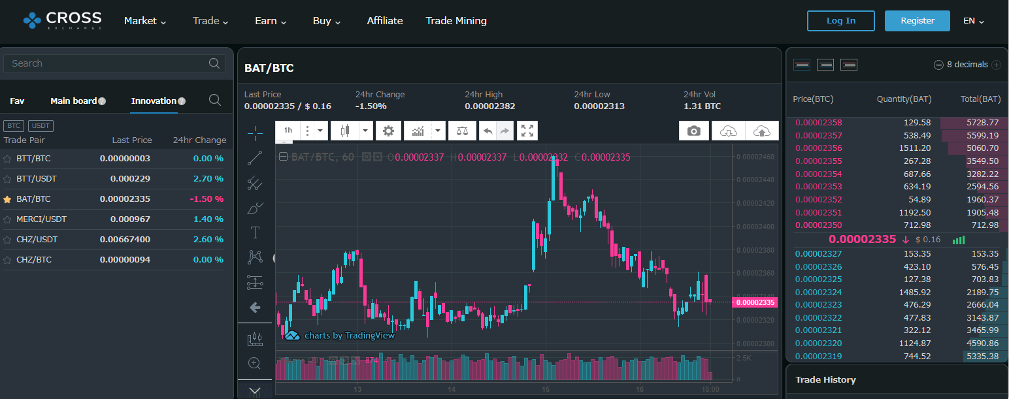Enter fullscreen chart mode
1009x399 pixels.
pyautogui.click(x=527, y=131)
